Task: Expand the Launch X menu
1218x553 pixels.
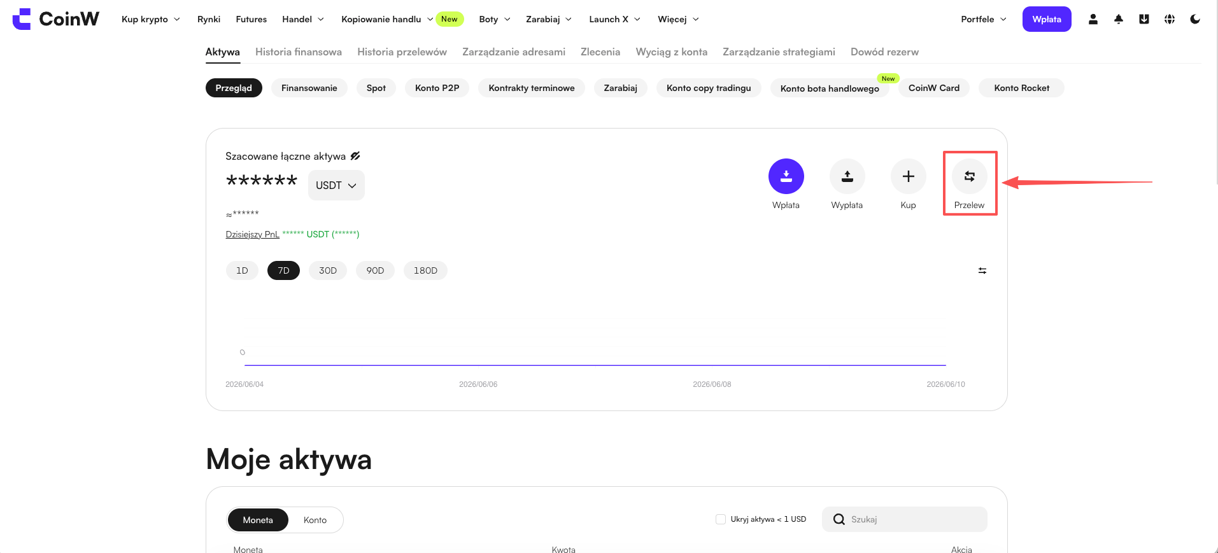Action: click(x=614, y=19)
